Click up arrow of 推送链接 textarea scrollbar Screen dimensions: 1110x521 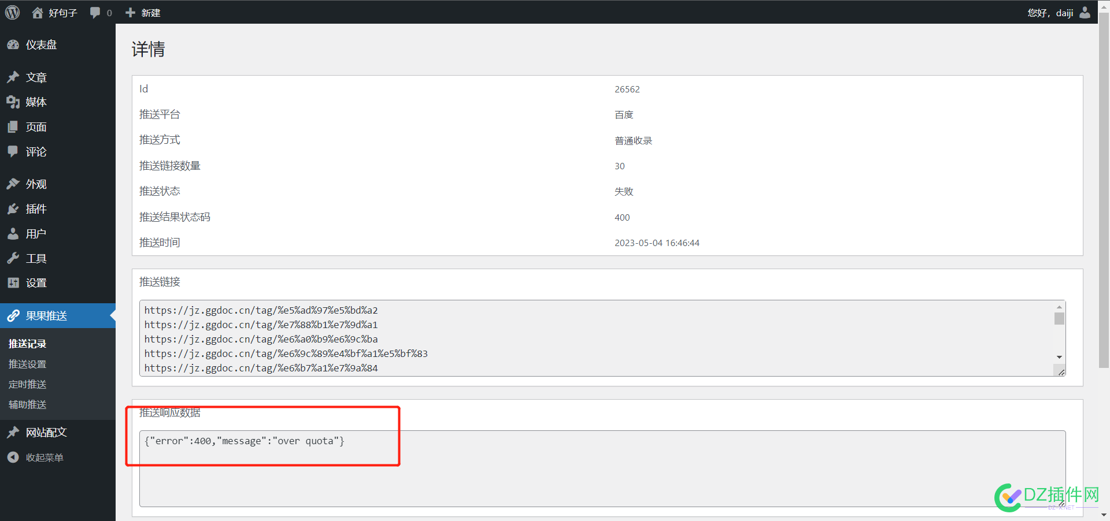coord(1059,307)
